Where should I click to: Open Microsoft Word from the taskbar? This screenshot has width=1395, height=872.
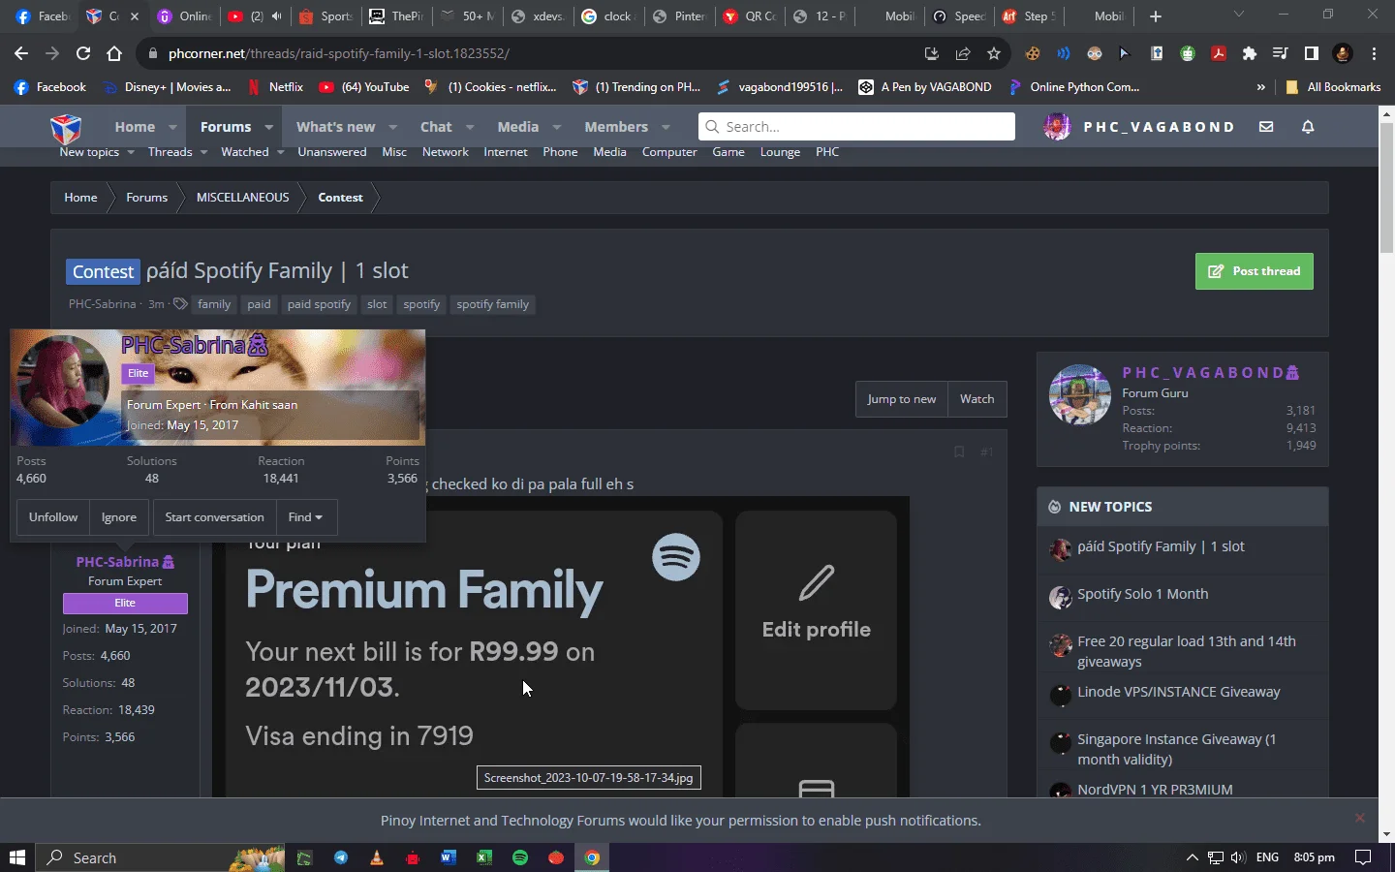[449, 857]
